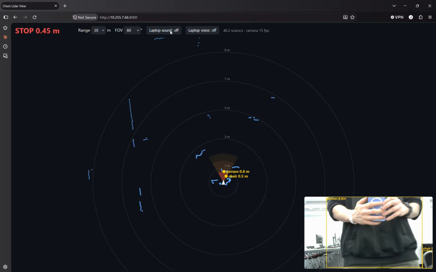Go back to the previous page

[15, 17]
